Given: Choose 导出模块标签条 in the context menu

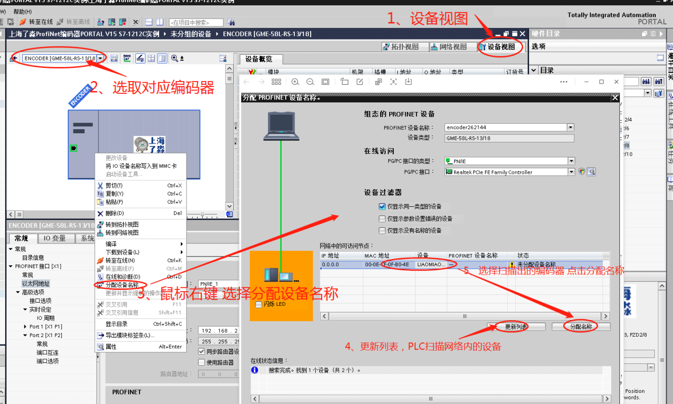Looking at the screenshot, I should pos(129,335).
